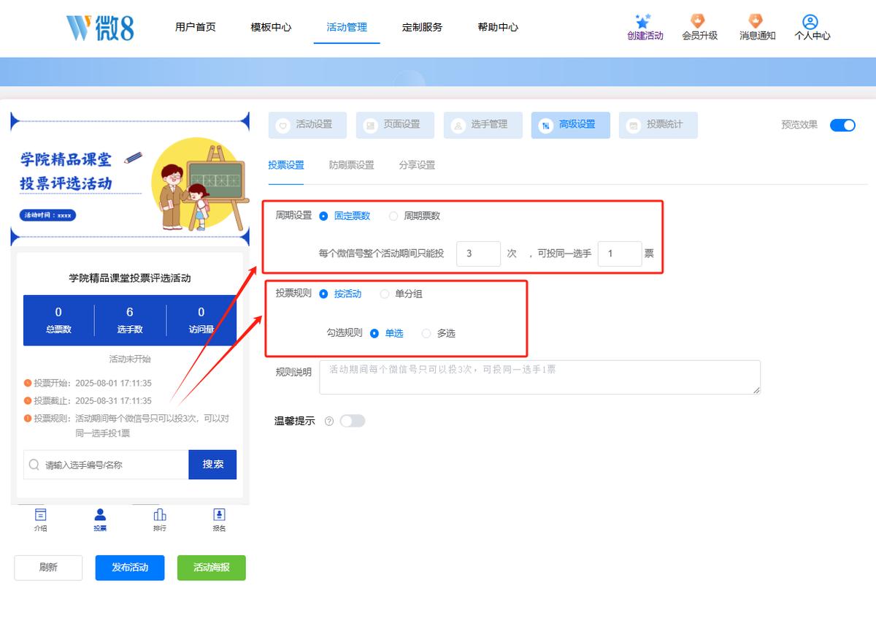Open 会员升级 badge icon
This screenshot has height=621, width=876.
coord(699,21)
